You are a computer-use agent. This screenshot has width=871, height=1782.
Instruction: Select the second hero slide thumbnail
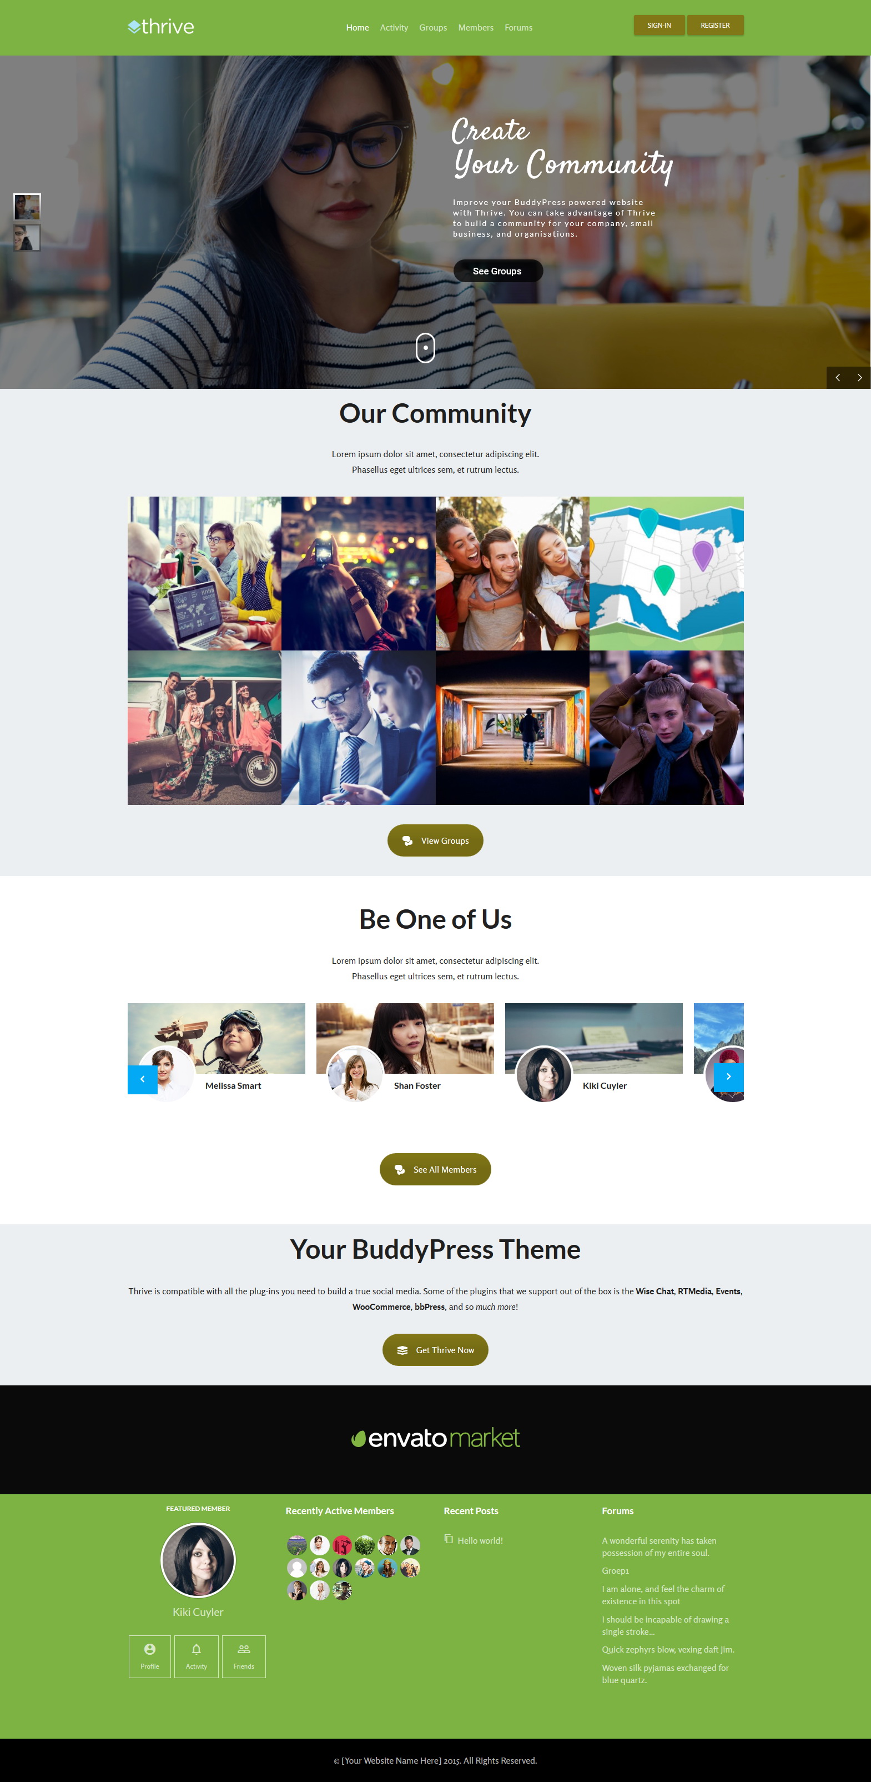[27, 237]
